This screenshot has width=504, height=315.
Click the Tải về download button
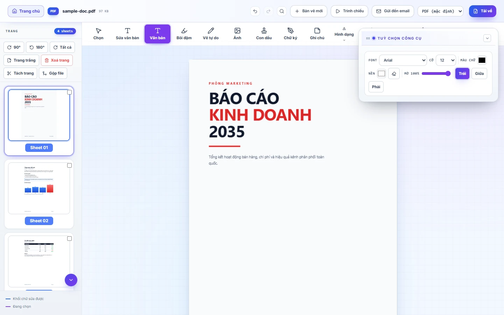(x=483, y=11)
